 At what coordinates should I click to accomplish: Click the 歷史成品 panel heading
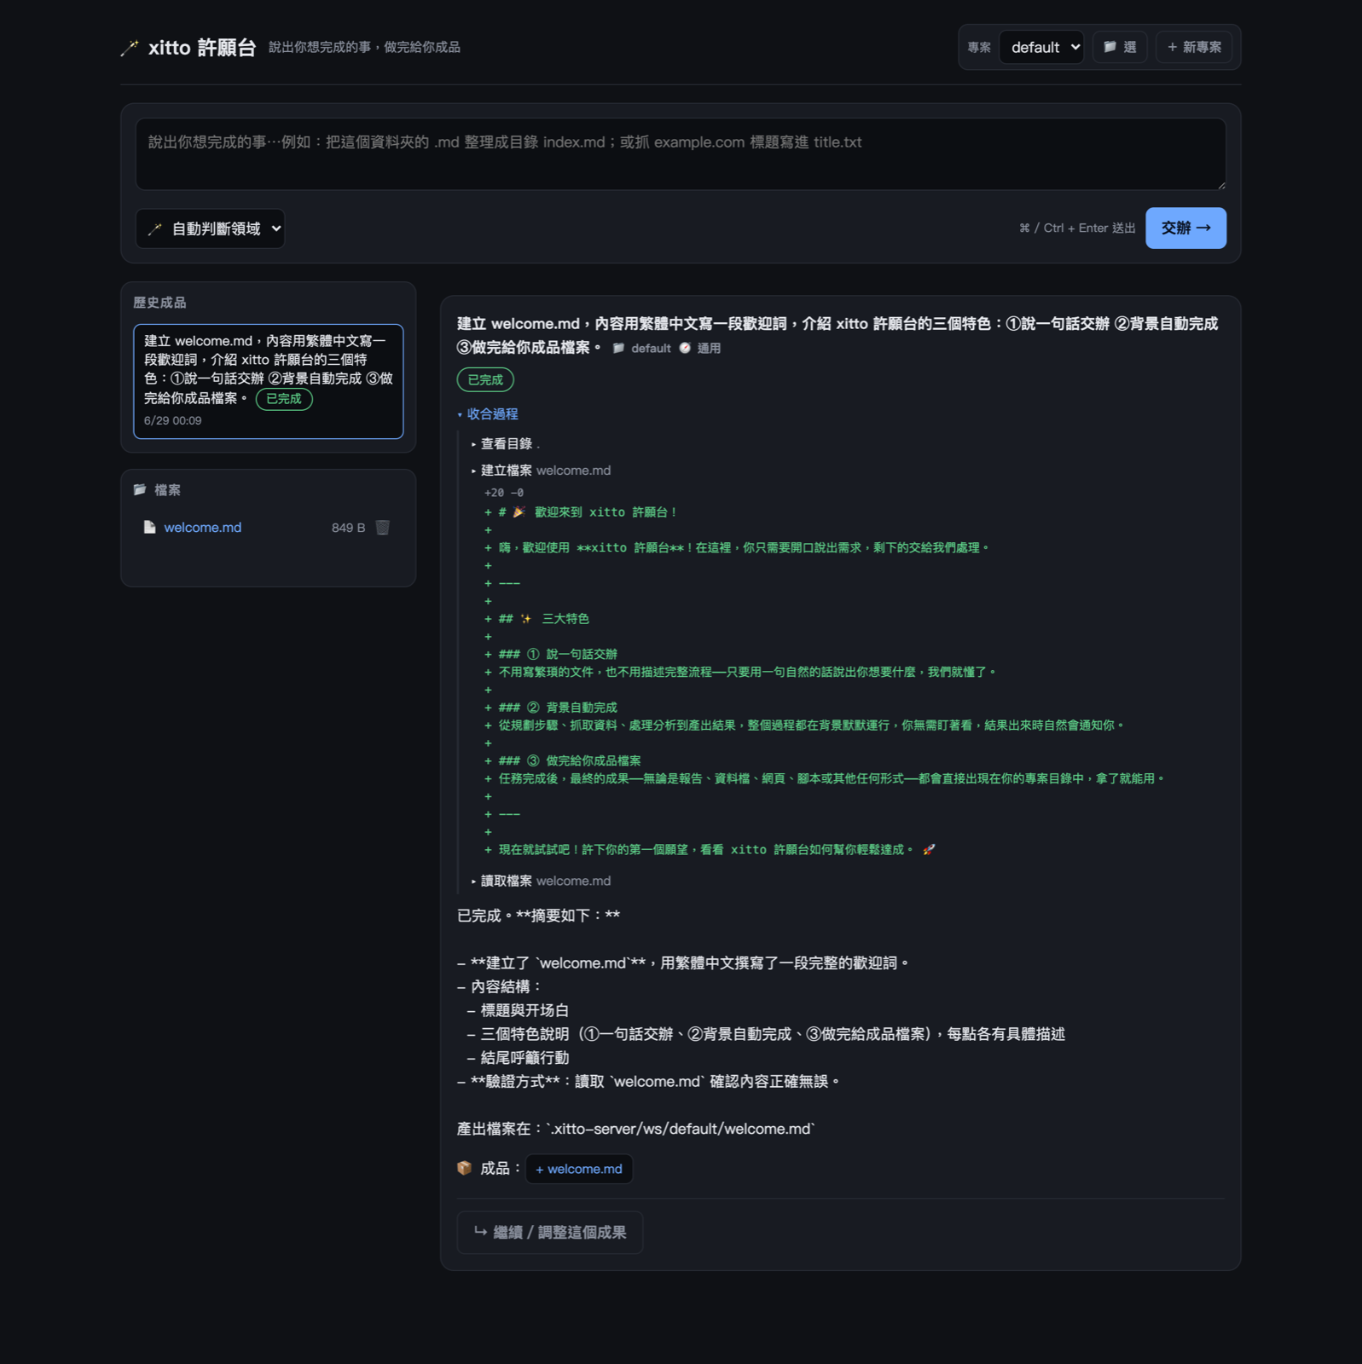pos(159,302)
